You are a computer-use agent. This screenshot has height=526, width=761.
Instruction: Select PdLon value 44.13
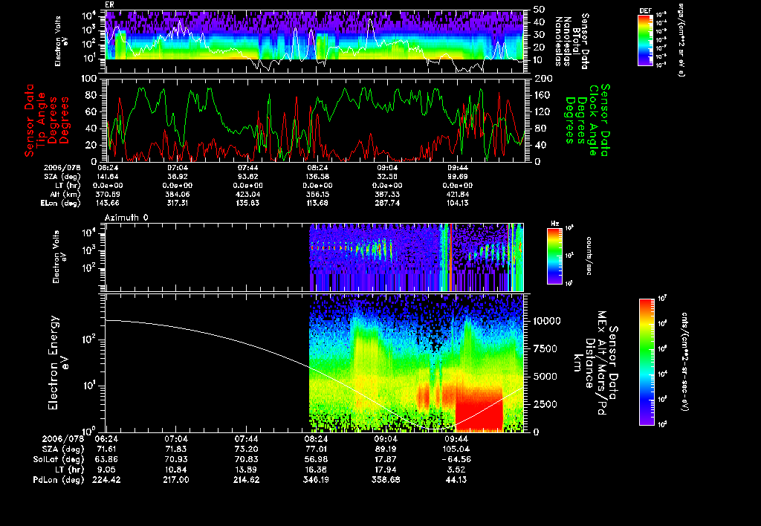(456, 480)
